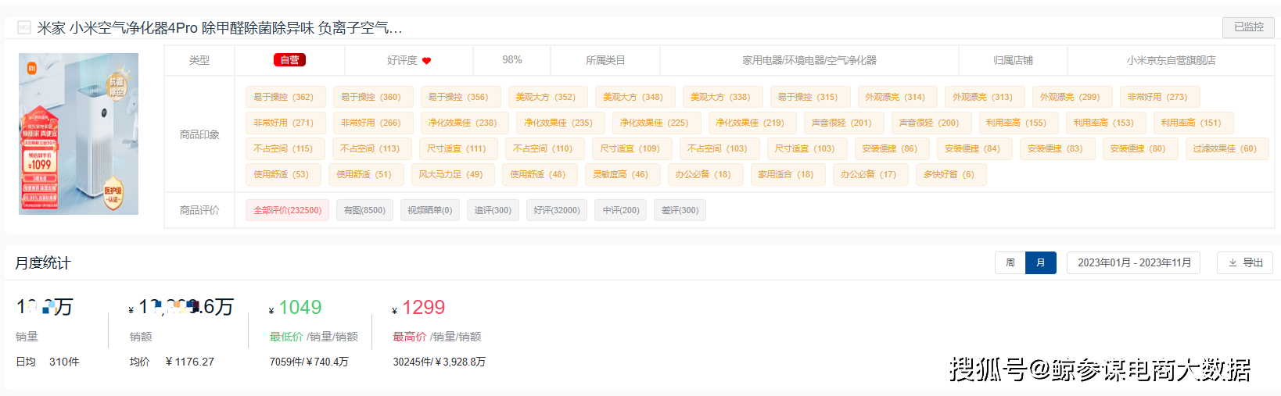Select the 外观漂亮 (299) impression tag
The width and height of the screenshot is (1281, 396).
1071,97
